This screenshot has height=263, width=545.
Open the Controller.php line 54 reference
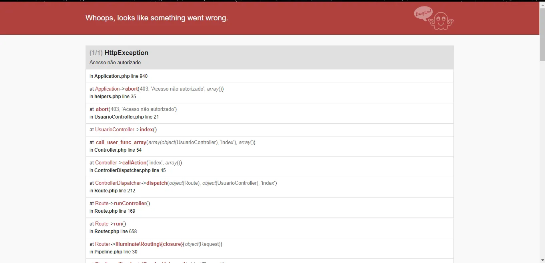coord(115,150)
